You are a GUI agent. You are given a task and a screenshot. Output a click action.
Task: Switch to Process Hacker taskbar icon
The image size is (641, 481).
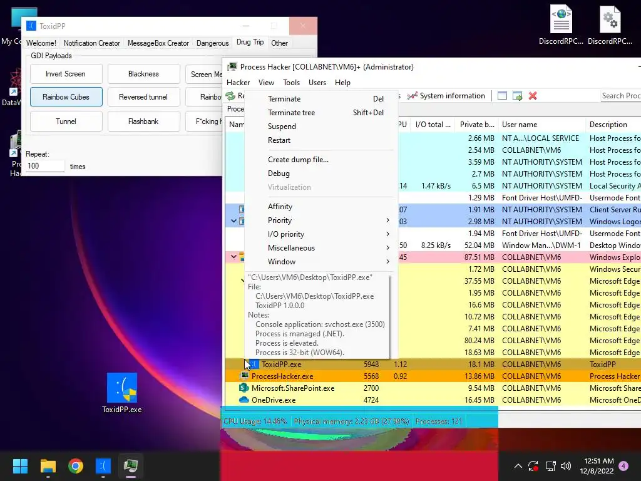[x=131, y=466]
